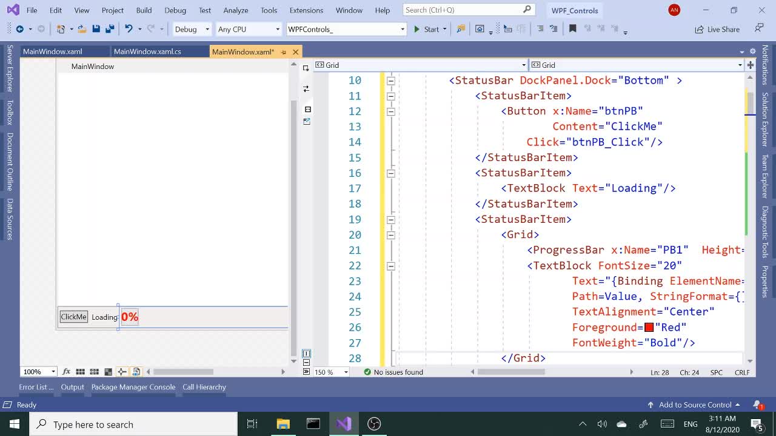Click the Find in Files toolbar icon
The height and width of the screenshot is (436, 776).
click(461, 29)
